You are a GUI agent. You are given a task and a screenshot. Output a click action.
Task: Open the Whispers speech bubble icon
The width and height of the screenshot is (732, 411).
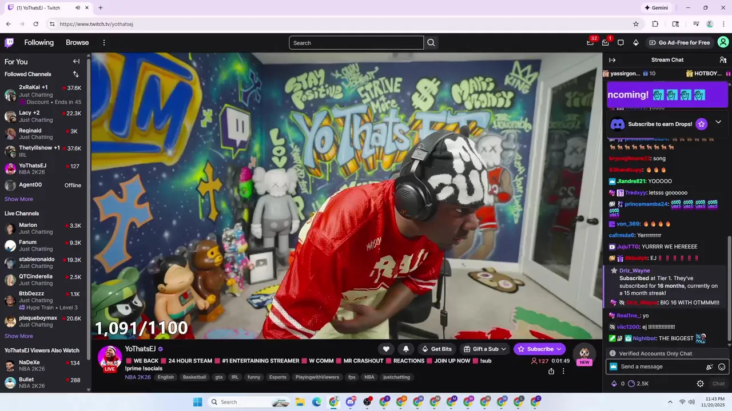pos(620,43)
